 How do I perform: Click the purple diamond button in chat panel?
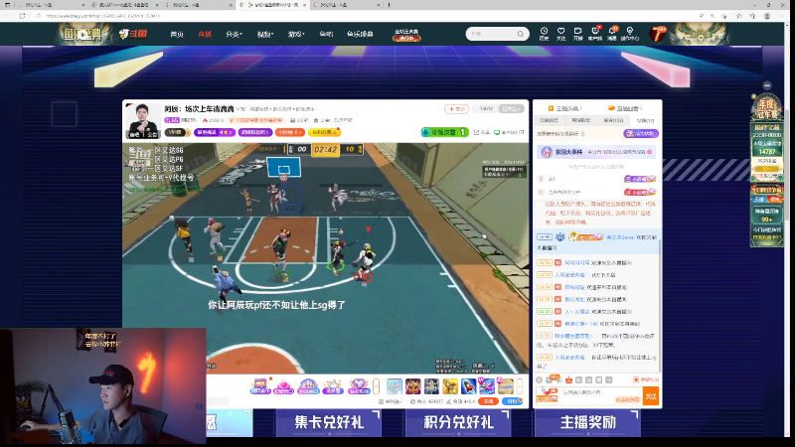640,134
